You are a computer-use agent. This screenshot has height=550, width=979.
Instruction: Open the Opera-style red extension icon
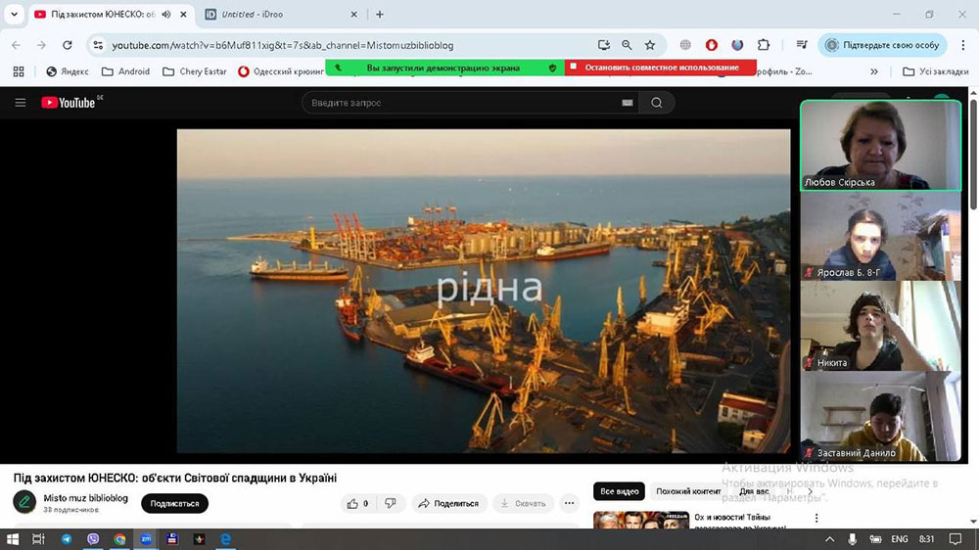point(711,45)
